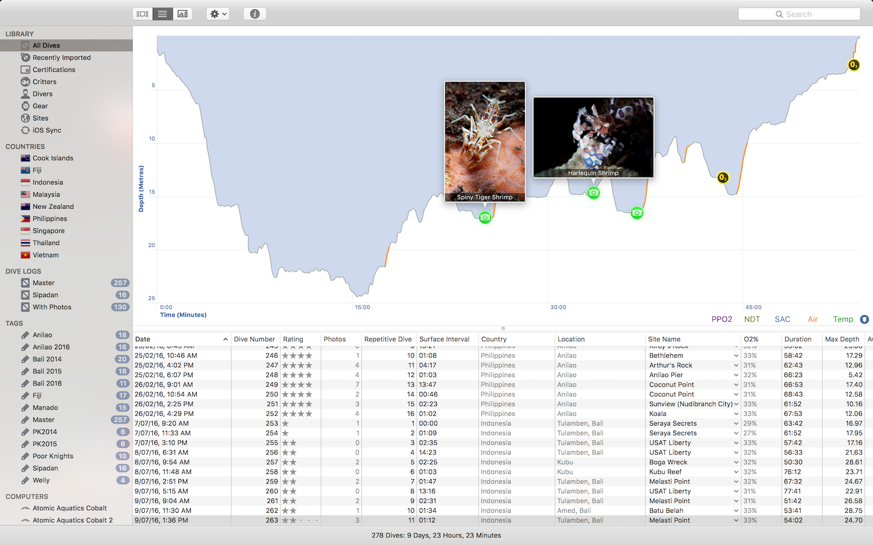Select Philippines under Countries
The width and height of the screenshot is (873, 545).
coord(50,219)
